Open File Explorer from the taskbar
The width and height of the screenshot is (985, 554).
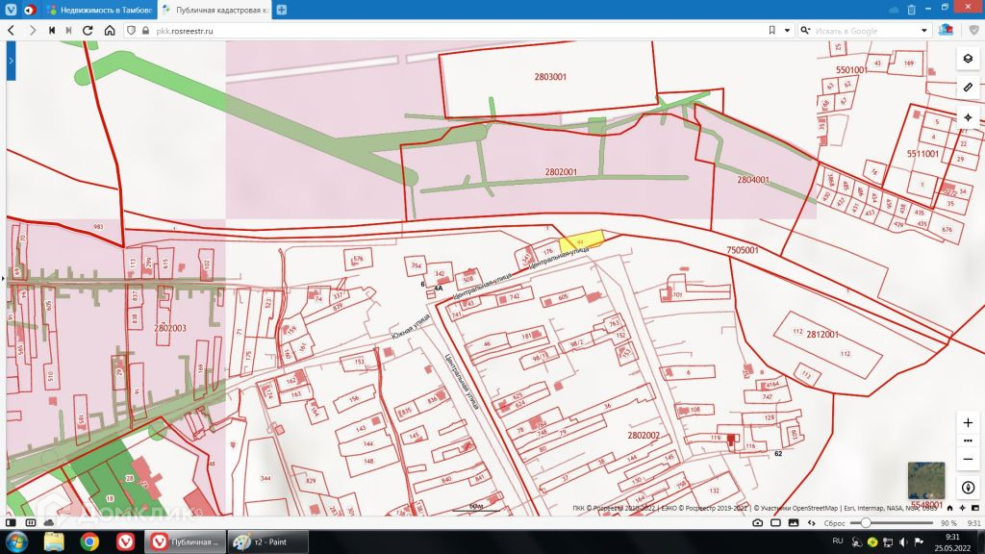coord(54,541)
